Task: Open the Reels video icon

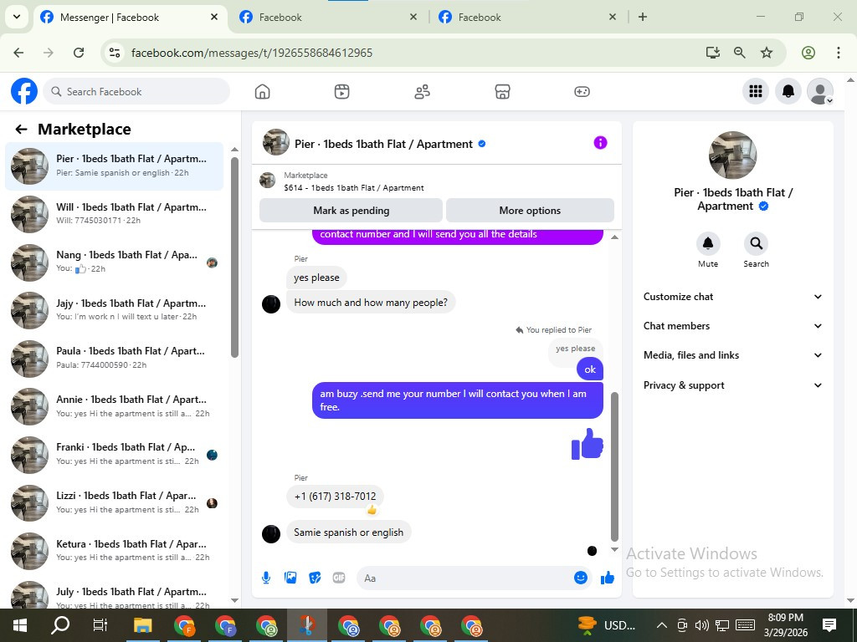Action: pyautogui.click(x=341, y=92)
